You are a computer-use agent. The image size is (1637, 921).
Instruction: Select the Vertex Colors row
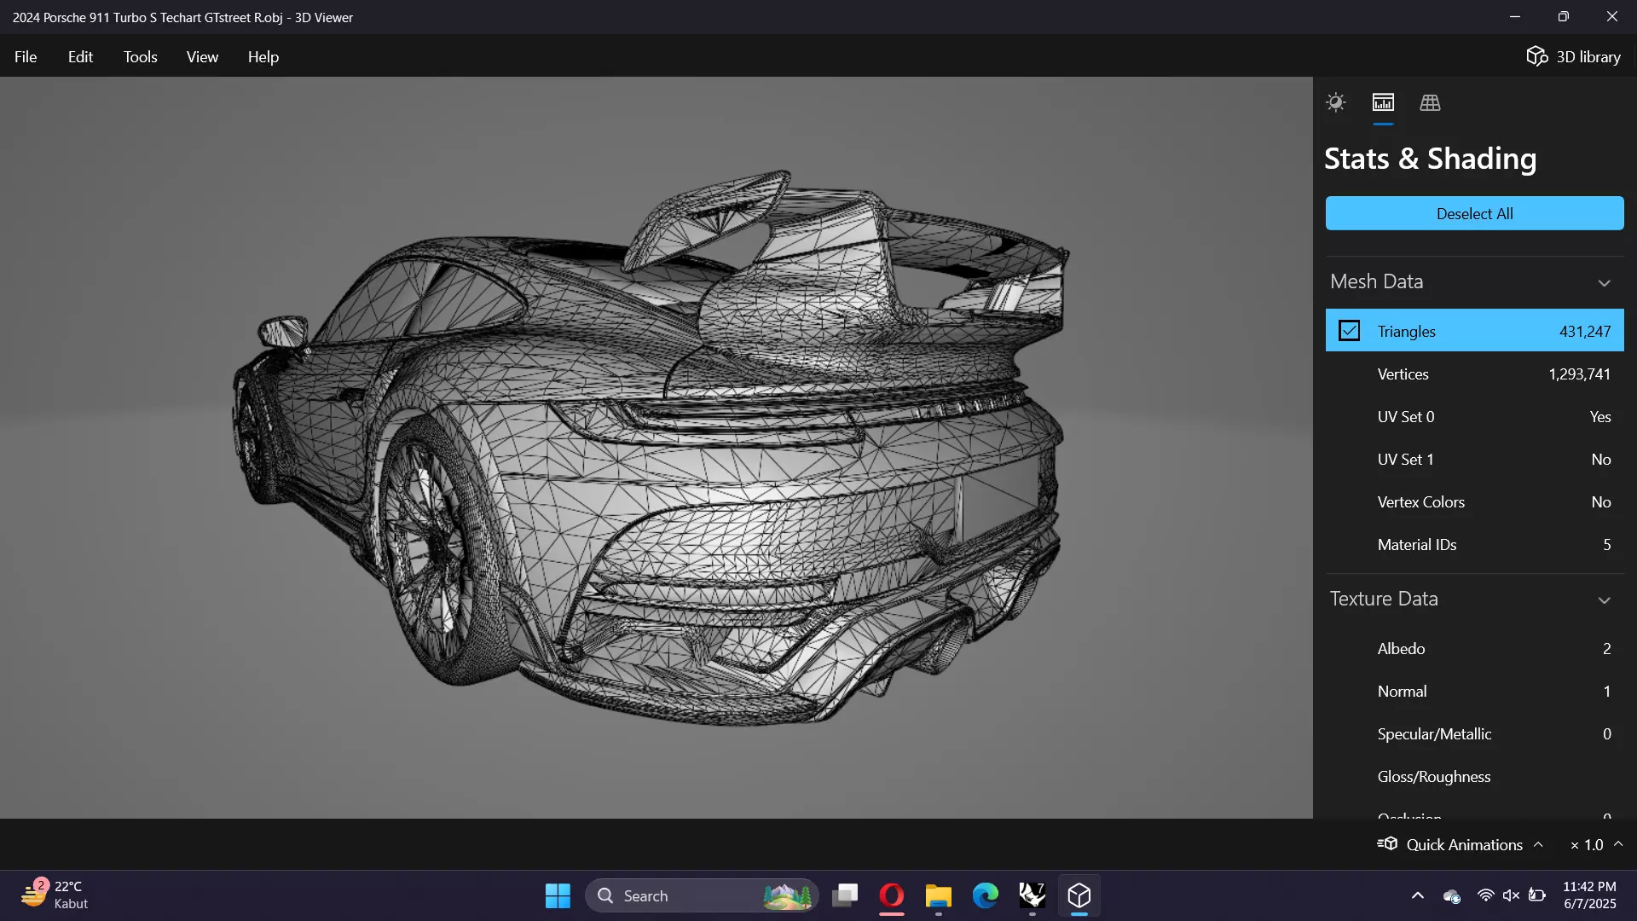(x=1474, y=501)
